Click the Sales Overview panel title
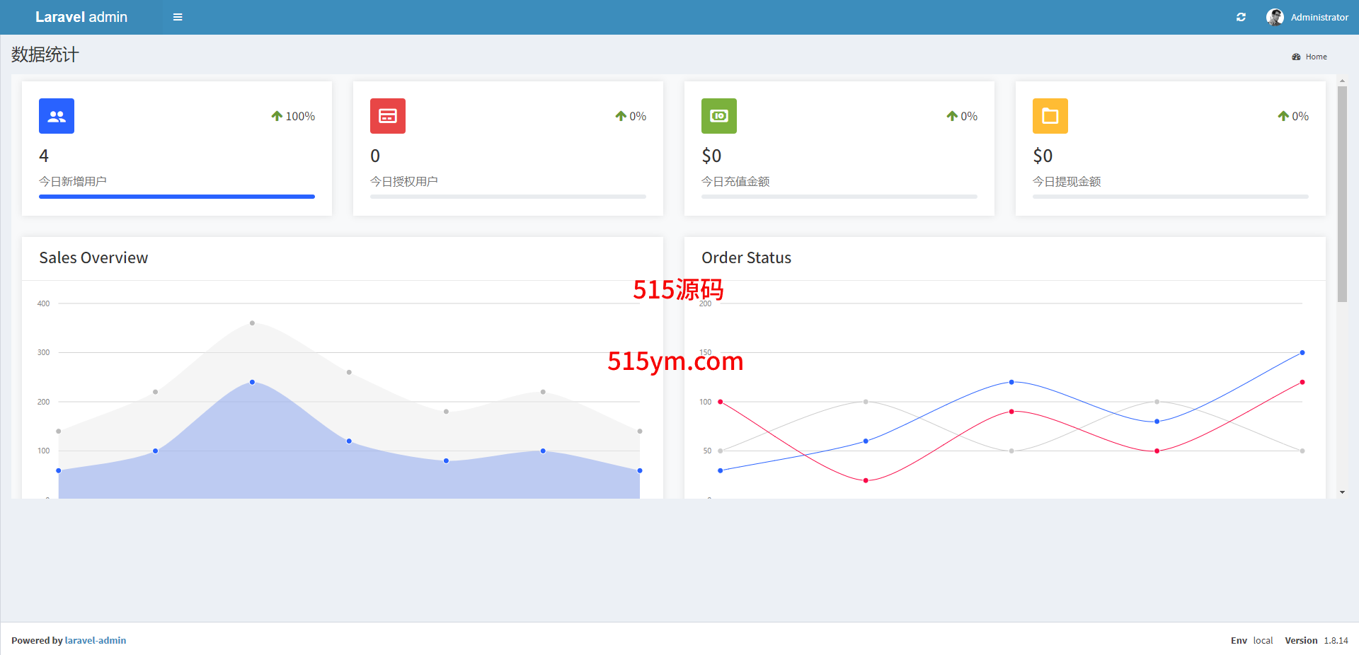1359x655 pixels. [x=93, y=258]
